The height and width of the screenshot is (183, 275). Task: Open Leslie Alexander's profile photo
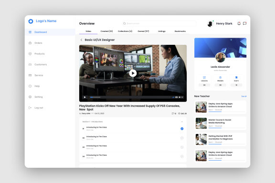click(220, 58)
